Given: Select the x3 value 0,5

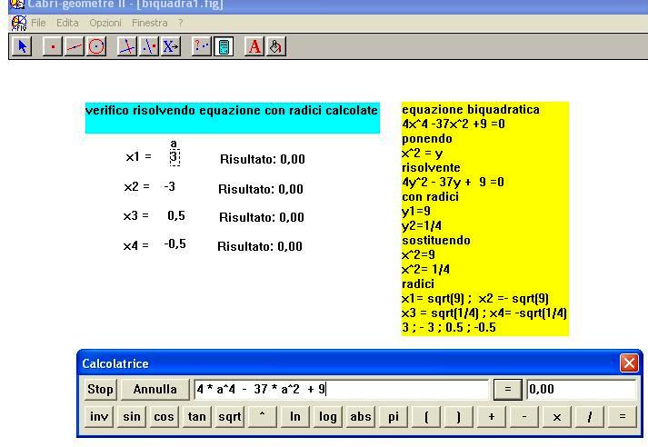Looking at the screenshot, I should (x=176, y=215).
